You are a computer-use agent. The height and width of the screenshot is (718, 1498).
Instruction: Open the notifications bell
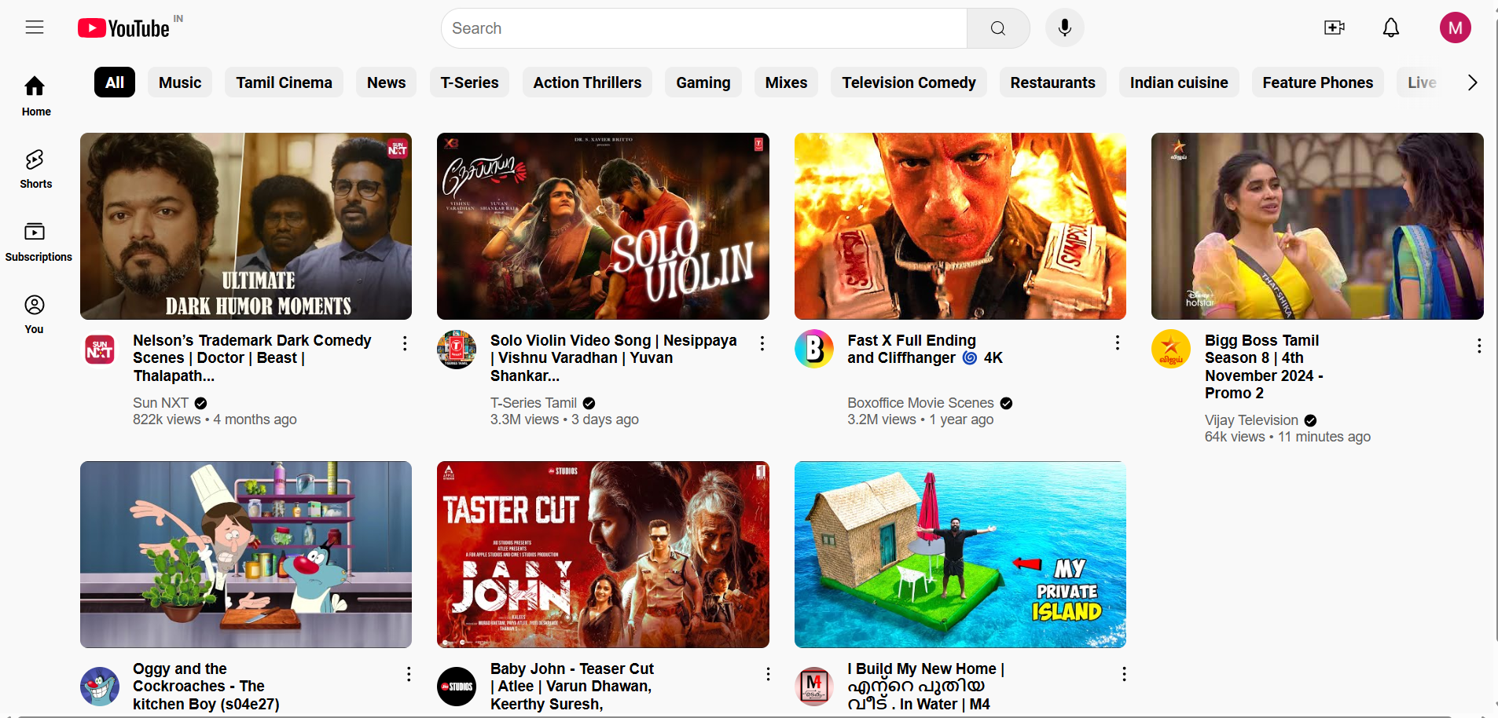point(1390,28)
